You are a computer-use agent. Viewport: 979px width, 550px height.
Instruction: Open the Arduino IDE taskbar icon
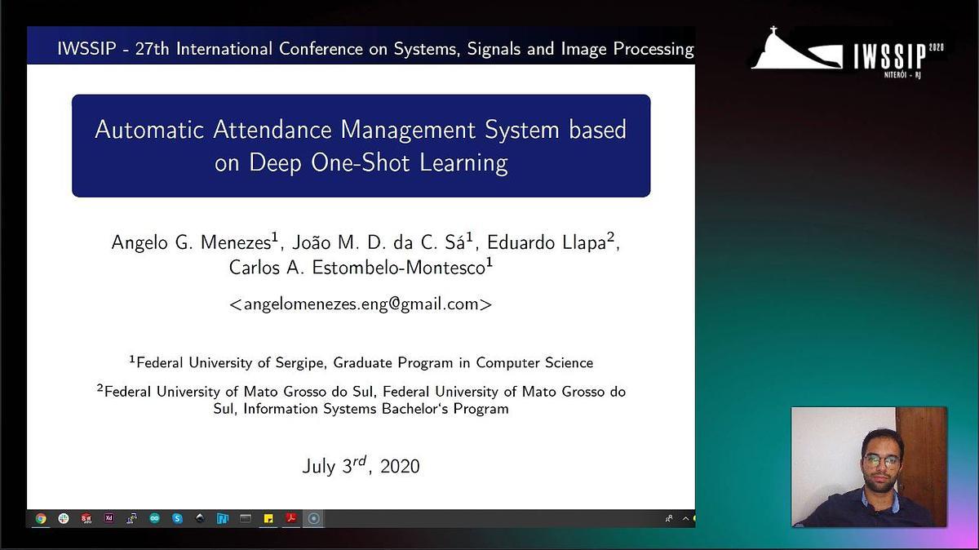click(x=155, y=518)
